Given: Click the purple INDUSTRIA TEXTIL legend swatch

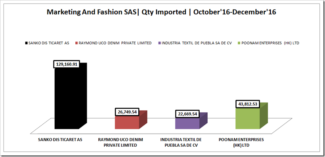Looking at the screenshot, I should pyautogui.click(x=159, y=43).
